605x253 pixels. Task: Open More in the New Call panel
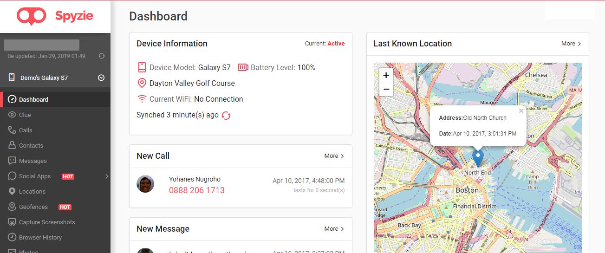(334, 156)
